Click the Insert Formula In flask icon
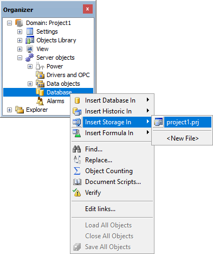The width and height of the screenshot is (213, 254). [77, 133]
